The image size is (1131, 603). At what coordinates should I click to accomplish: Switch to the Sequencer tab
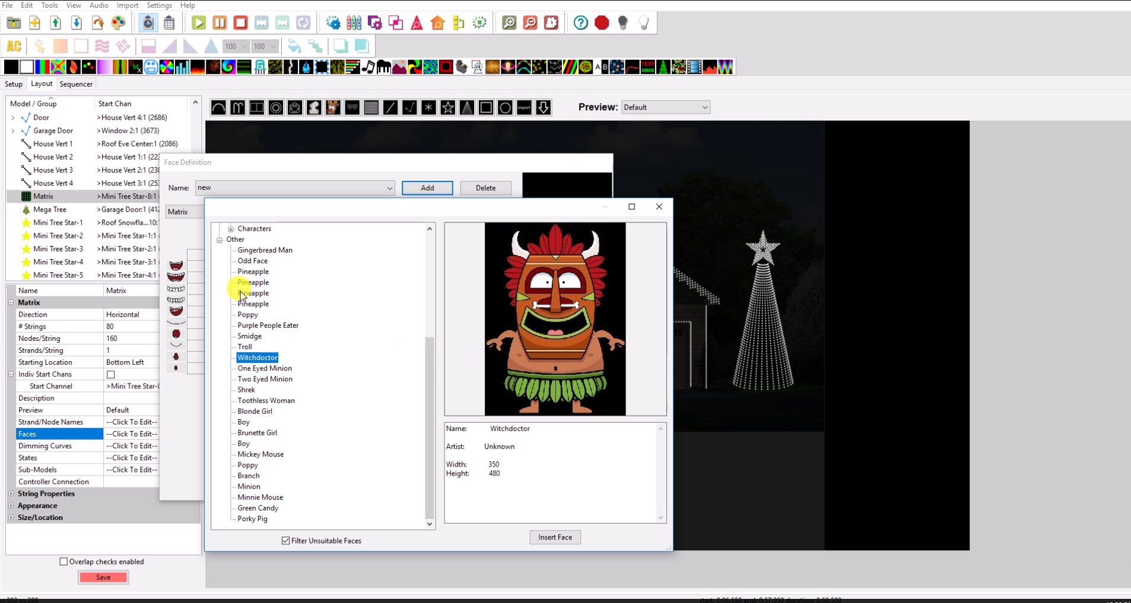(76, 84)
